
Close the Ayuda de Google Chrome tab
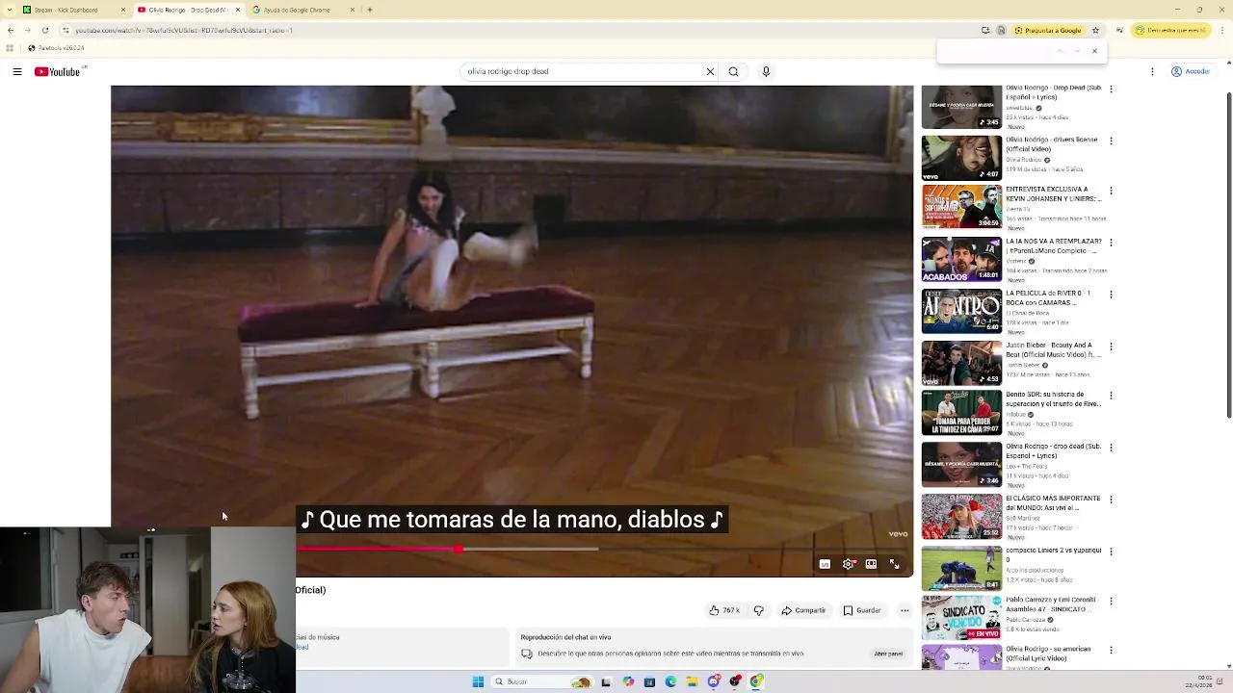(x=352, y=10)
